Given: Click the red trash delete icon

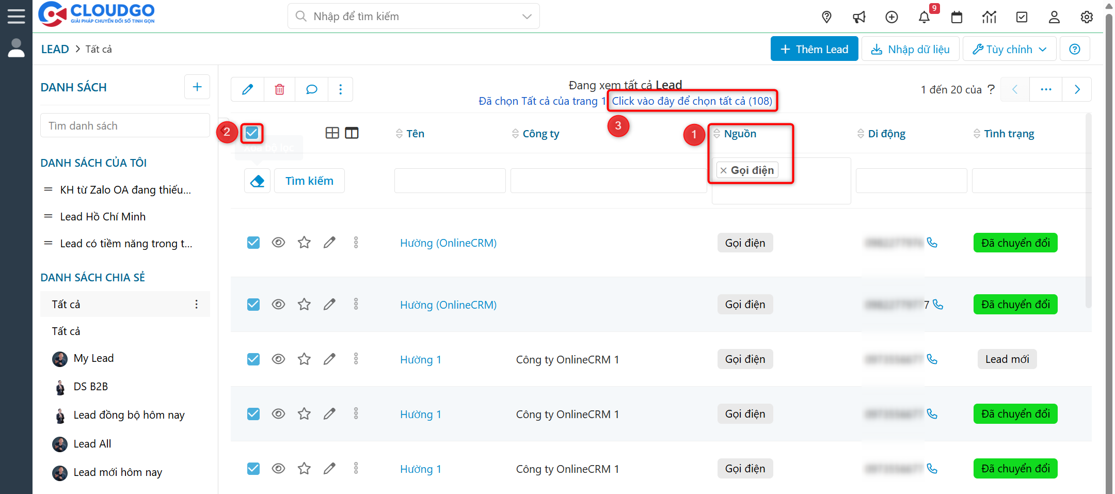Looking at the screenshot, I should [279, 89].
